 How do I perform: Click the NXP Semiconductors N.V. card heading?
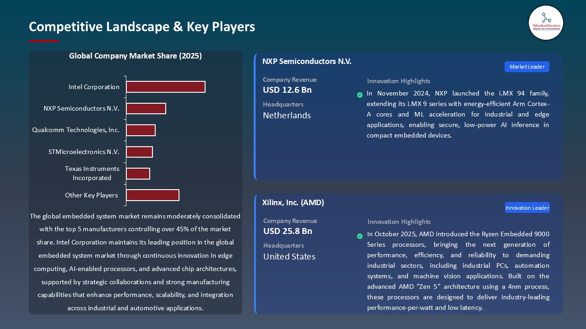click(x=307, y=61)
